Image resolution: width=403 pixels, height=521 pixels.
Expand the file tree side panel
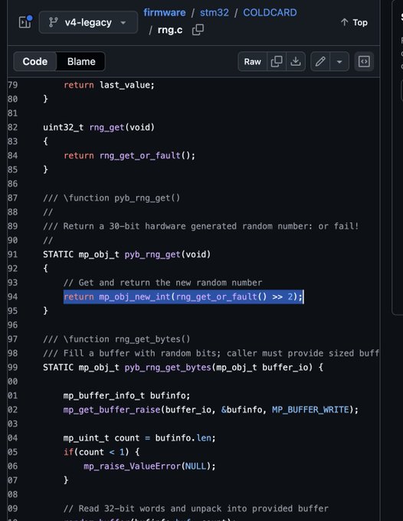[25, 22]
